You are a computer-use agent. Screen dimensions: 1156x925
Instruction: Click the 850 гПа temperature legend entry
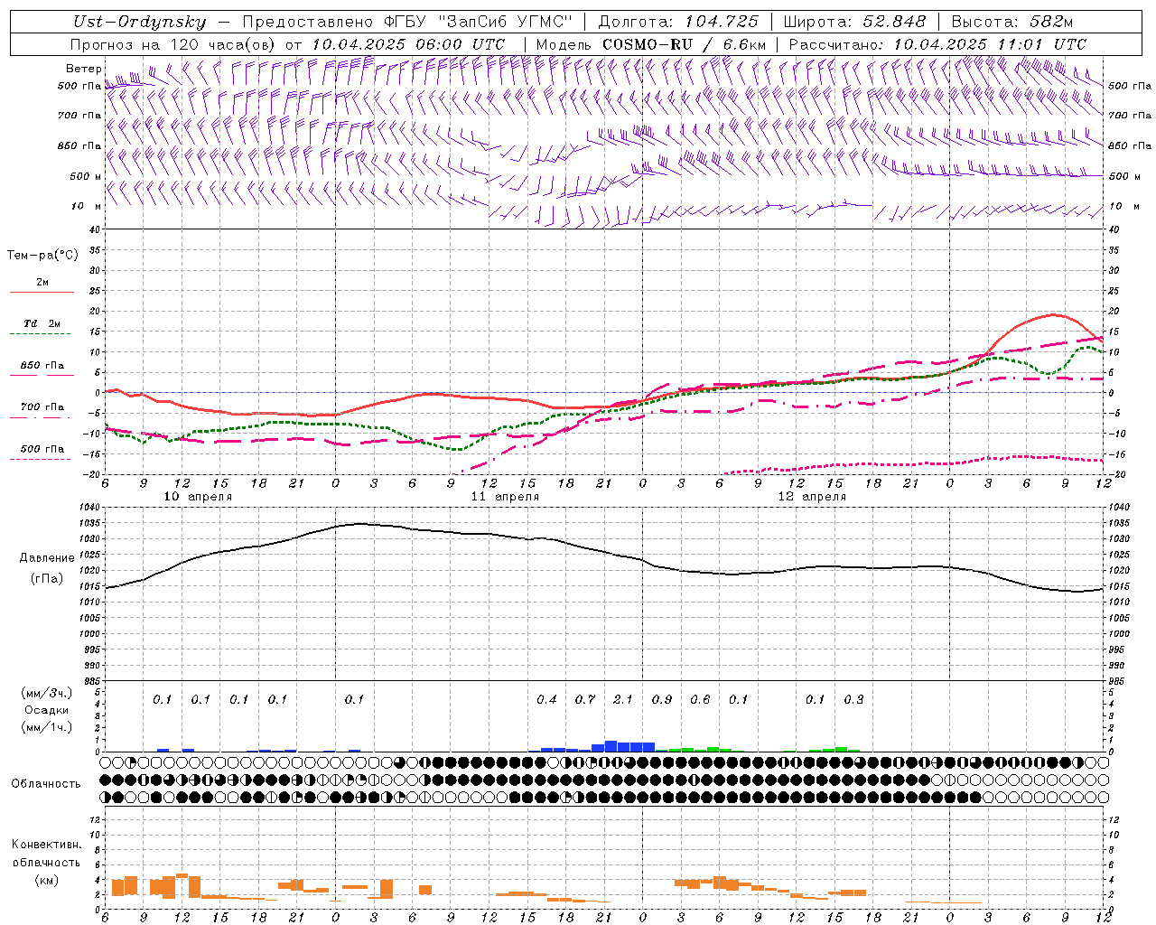[42, 366]
